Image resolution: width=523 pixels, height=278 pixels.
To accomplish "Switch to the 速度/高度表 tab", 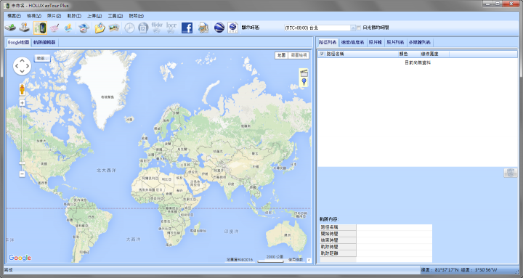I will point(352,42).
